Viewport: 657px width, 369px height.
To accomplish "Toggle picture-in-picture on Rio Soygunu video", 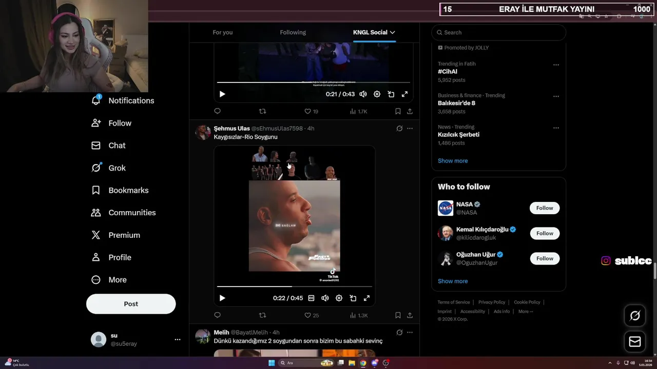I will click(x=353, y=298).
